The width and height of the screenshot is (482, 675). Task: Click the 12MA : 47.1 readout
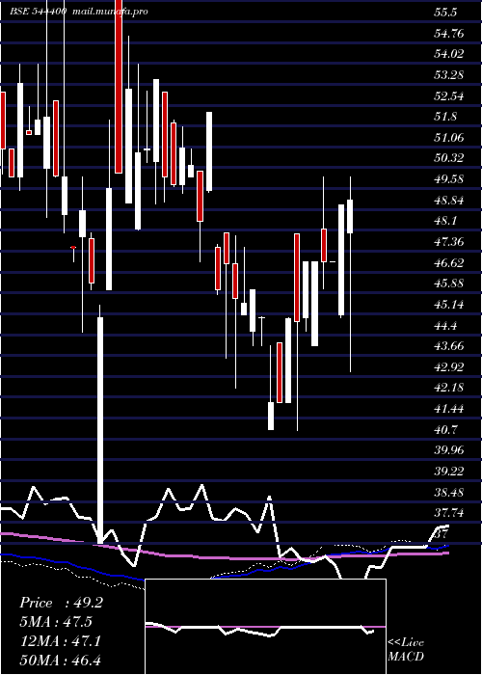(60, 641)
